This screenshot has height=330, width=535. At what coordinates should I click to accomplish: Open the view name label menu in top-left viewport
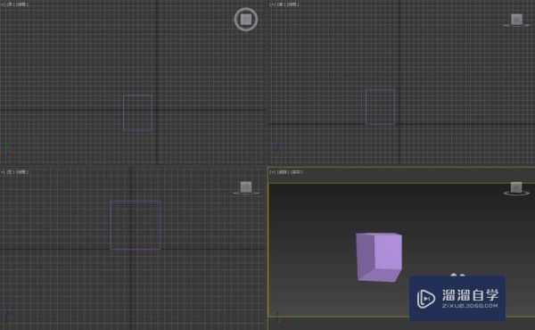pos(10,4)
